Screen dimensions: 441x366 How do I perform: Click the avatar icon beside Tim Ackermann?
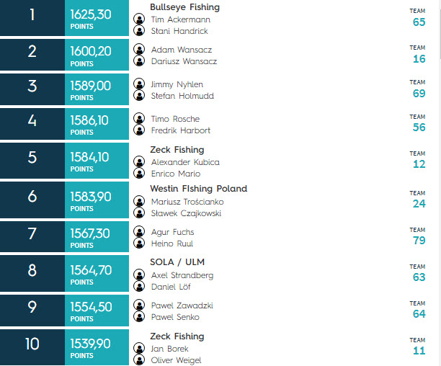(x=139, y=19)
